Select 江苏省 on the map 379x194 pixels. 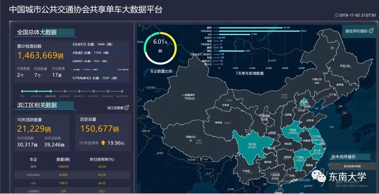[x=315, y=137]
